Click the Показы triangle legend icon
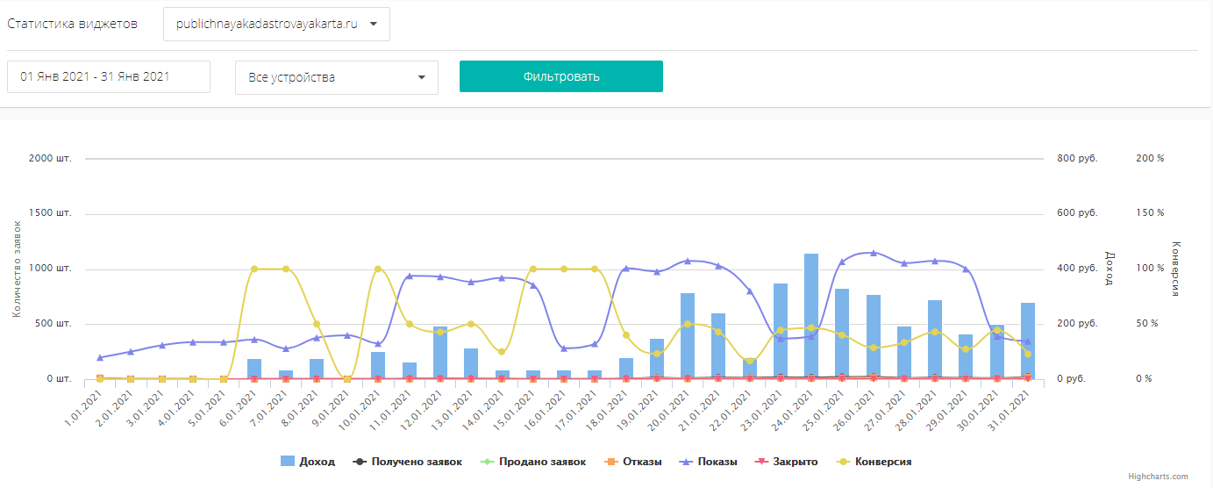The height and width of the screenshot is (488, 1213). coord(682,462)
